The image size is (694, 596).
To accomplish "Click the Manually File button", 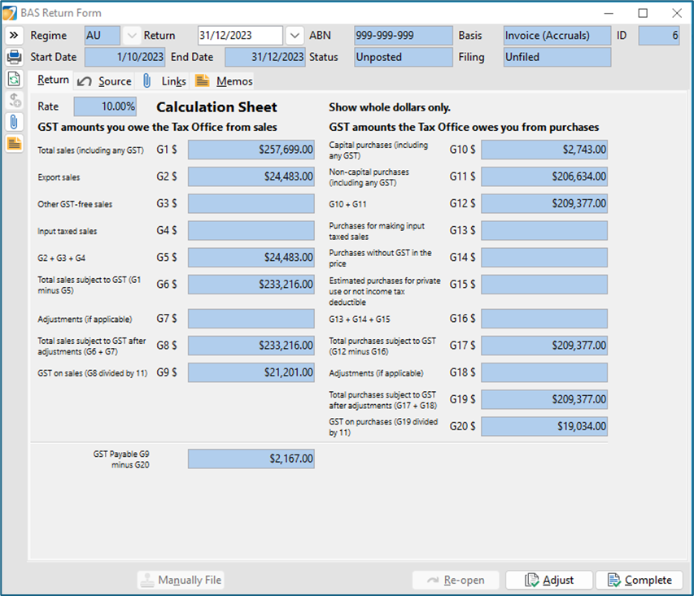I will (x=181, y=580).
